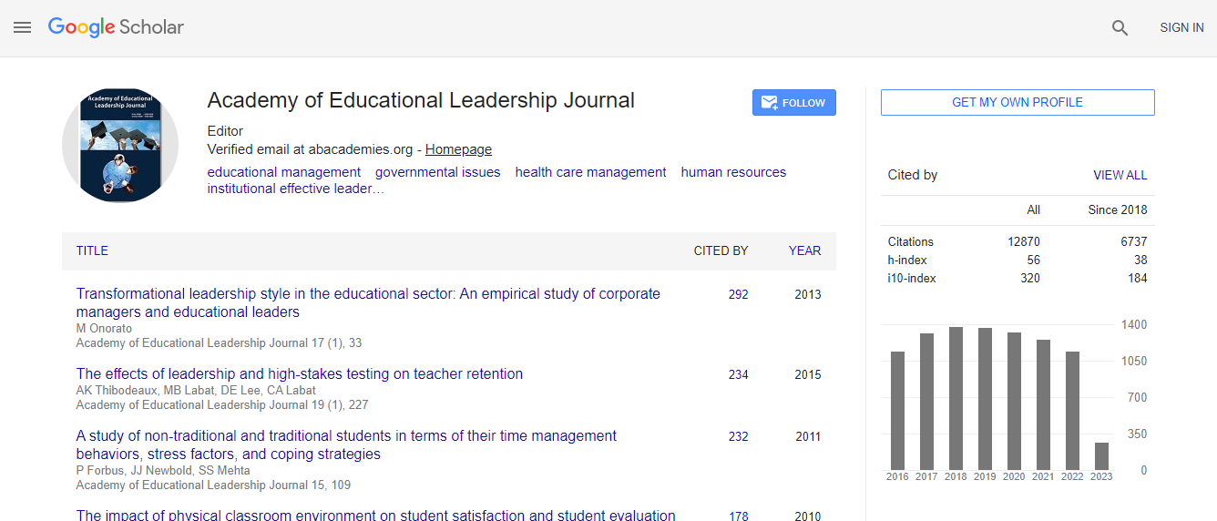Open the journal profile cover image
The height and width of the screenshot is (521, 1217).
120,145
